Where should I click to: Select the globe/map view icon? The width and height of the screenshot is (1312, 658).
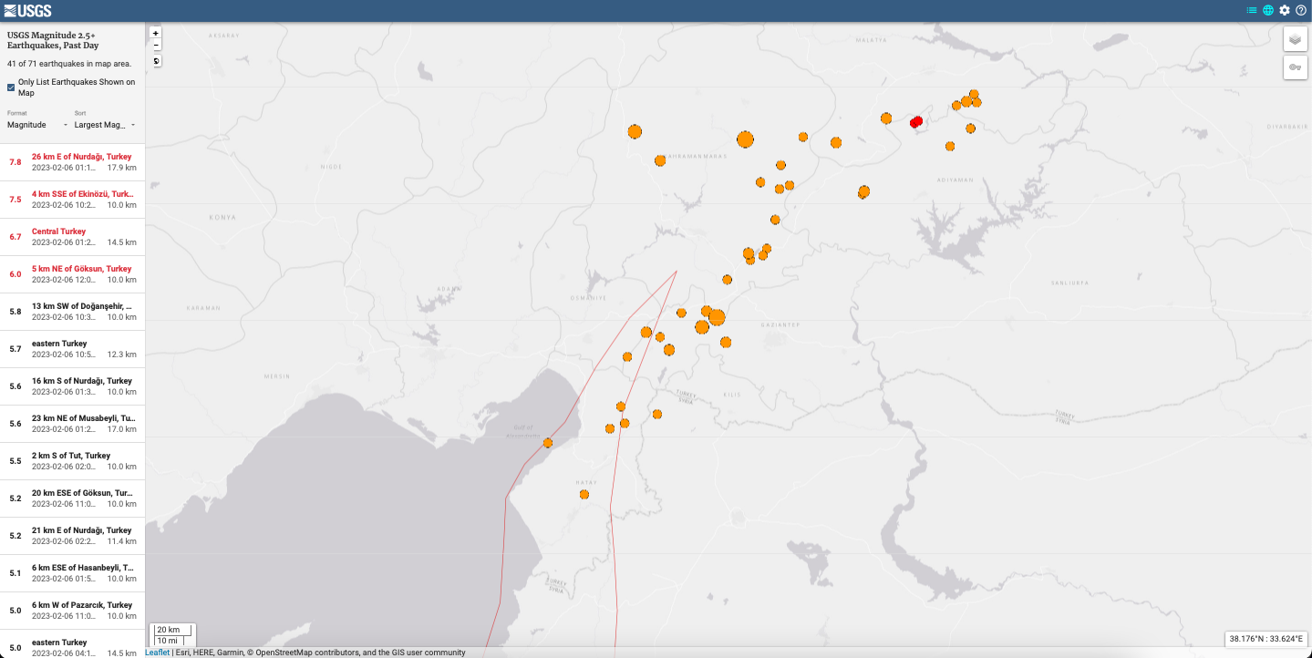click(1267, 10)
